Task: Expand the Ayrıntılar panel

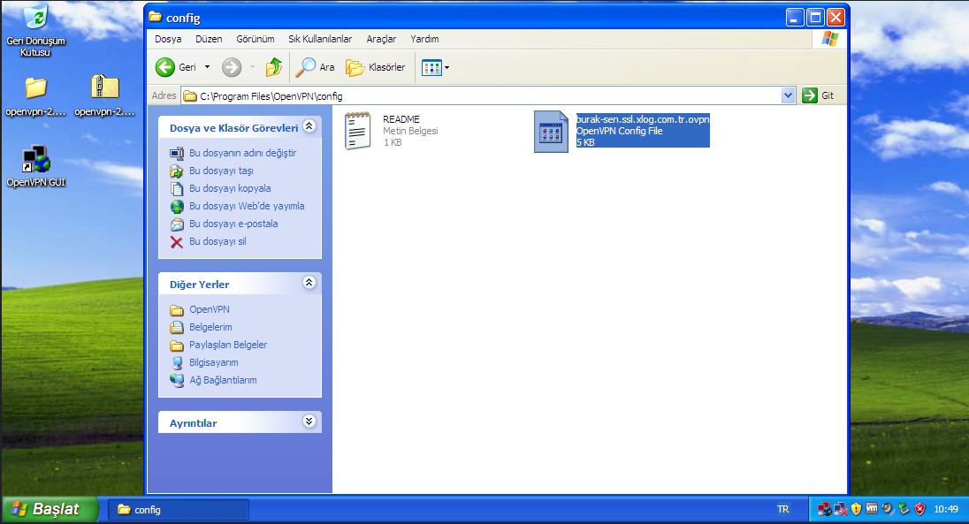Action: point(309,421)
